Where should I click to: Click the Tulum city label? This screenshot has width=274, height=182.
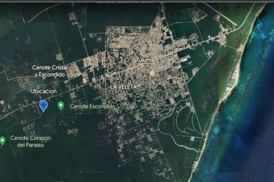(143, 60)
